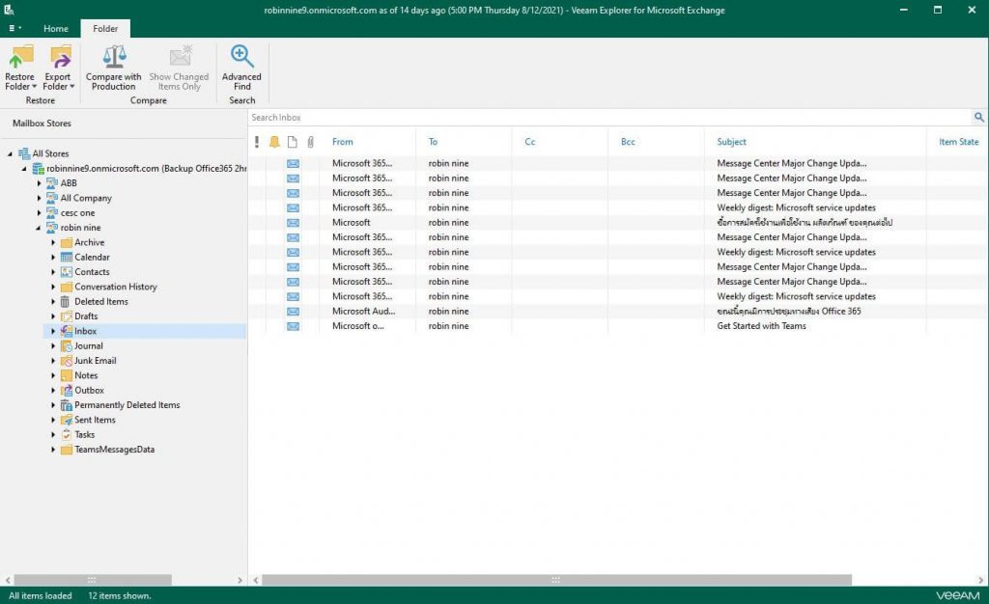
Task: Select the Sent Items folder icon
Action: click(x=67, y=420)
